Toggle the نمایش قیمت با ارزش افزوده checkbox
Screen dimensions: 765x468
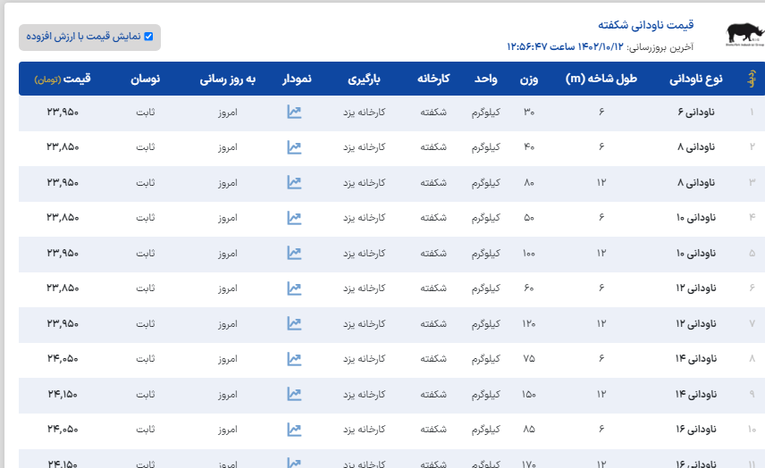(x=148, y=37)
